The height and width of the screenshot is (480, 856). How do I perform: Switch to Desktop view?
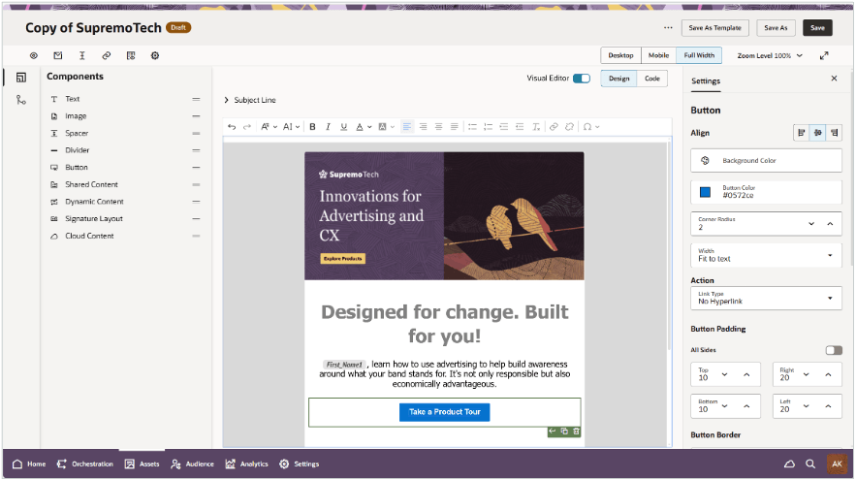point(620,55)
